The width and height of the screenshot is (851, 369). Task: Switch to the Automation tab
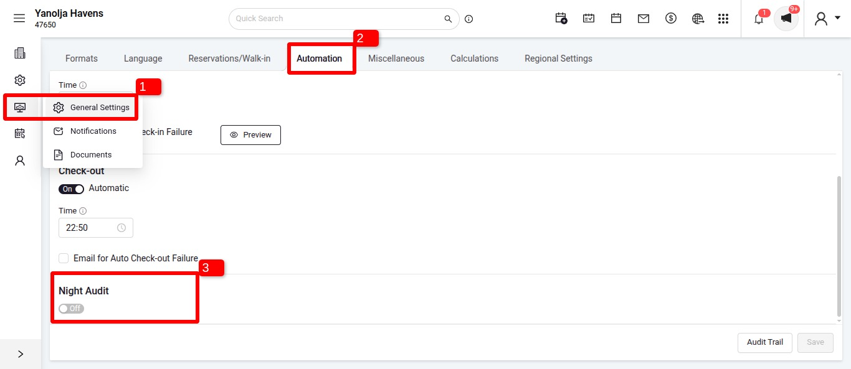coord(319,58)
